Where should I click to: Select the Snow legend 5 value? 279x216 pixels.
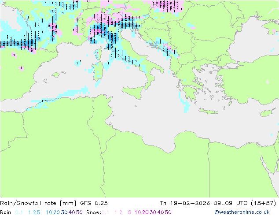pos(130,212)
